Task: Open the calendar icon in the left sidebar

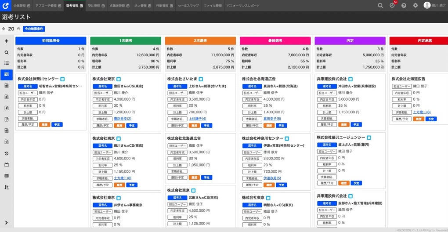Action: [x=7, y=165]
